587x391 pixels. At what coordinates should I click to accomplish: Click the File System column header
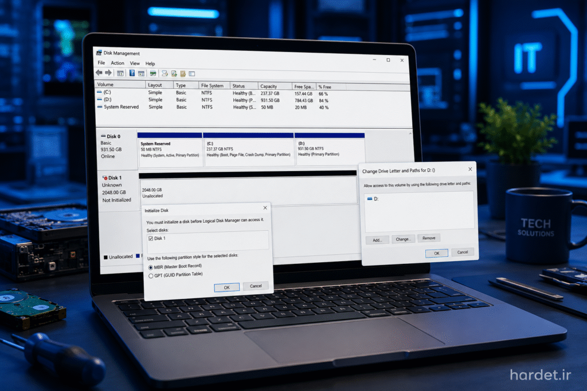214,86
